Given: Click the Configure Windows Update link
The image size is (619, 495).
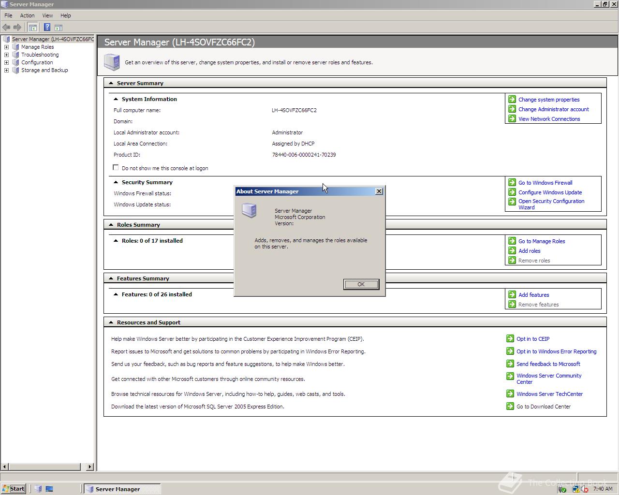Looking at the screenshot, I should pos(550,192).
